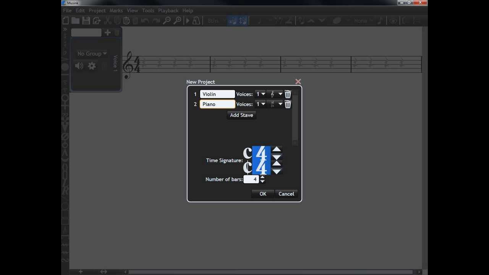The image size is (489, 275).
Task: Delete the Violin stave with its trash icon
Action: 288,94
